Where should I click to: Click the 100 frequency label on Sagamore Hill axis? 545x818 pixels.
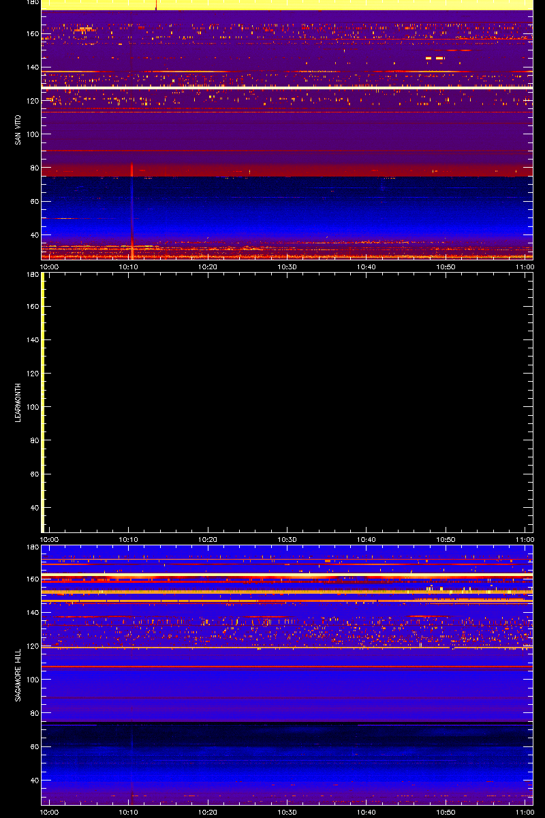31,680
